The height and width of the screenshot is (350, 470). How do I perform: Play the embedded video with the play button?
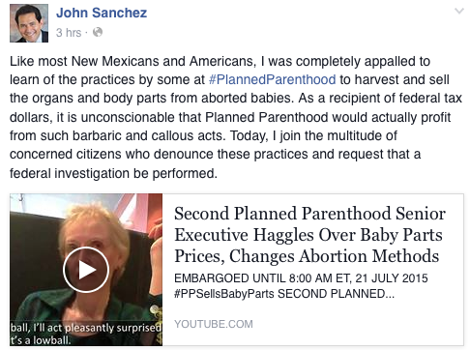pyautogui.click(x=86, y=270)
